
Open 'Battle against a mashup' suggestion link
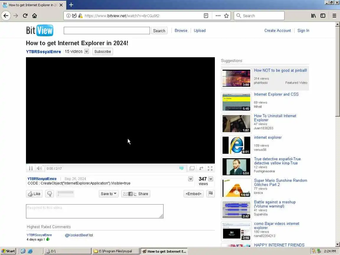pyautogui.click(x=275, y=204)
